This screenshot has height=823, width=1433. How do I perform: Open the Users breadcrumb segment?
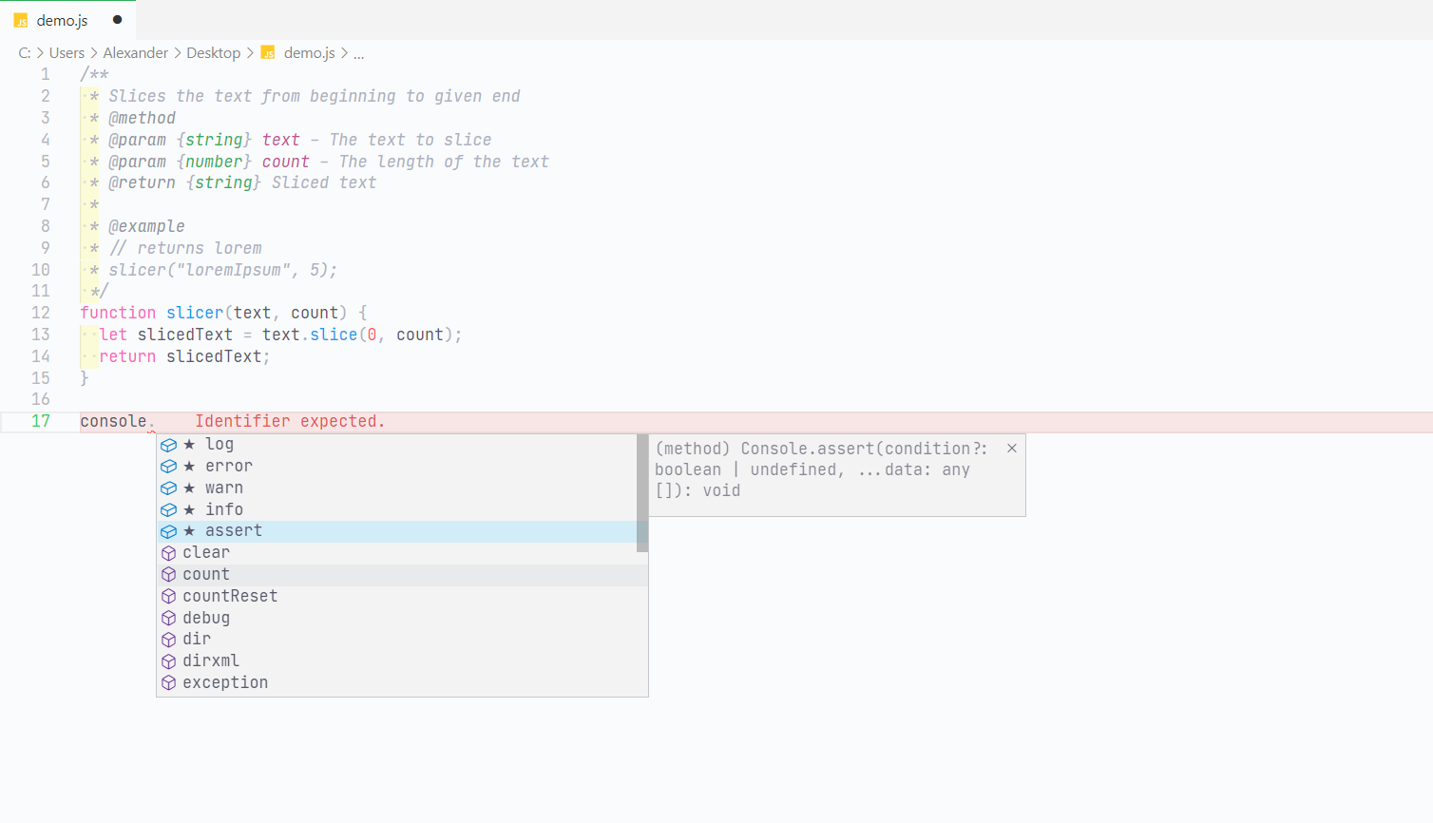(67, 52)
